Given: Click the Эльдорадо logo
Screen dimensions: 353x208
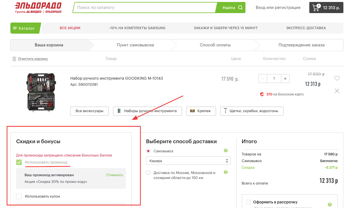Looking at the screenshot, I should 38,8.
